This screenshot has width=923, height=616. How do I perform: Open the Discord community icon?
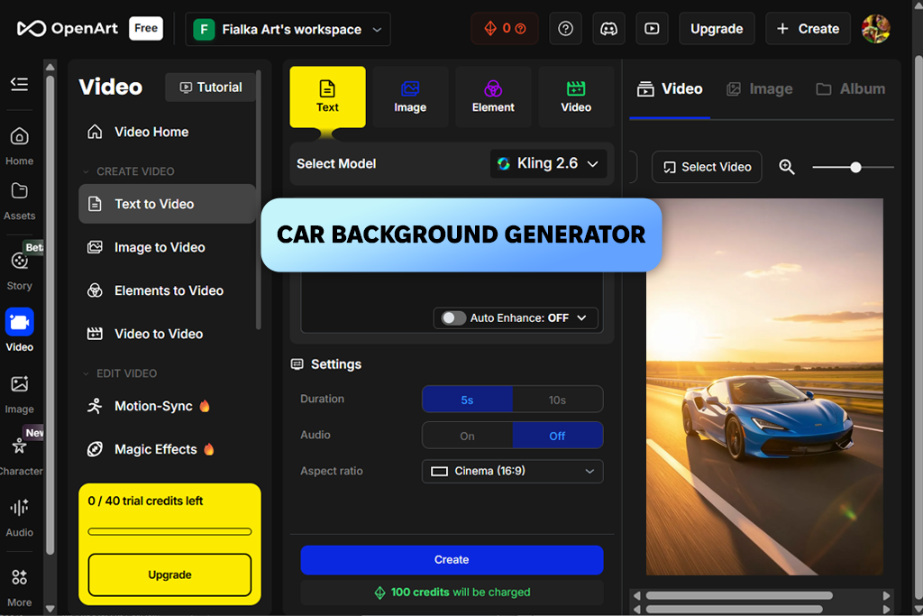pos(608,29)
